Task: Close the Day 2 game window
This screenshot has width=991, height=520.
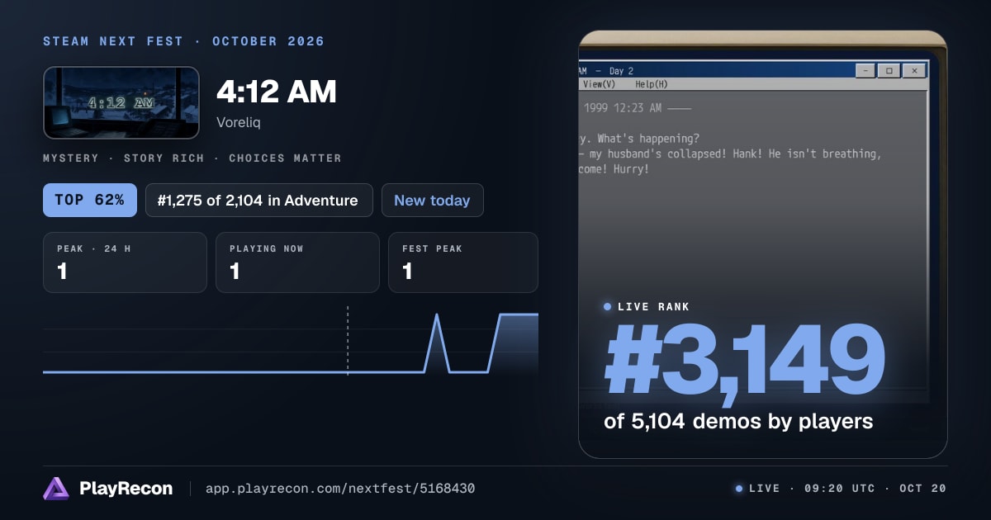Action: pos(913,71)
